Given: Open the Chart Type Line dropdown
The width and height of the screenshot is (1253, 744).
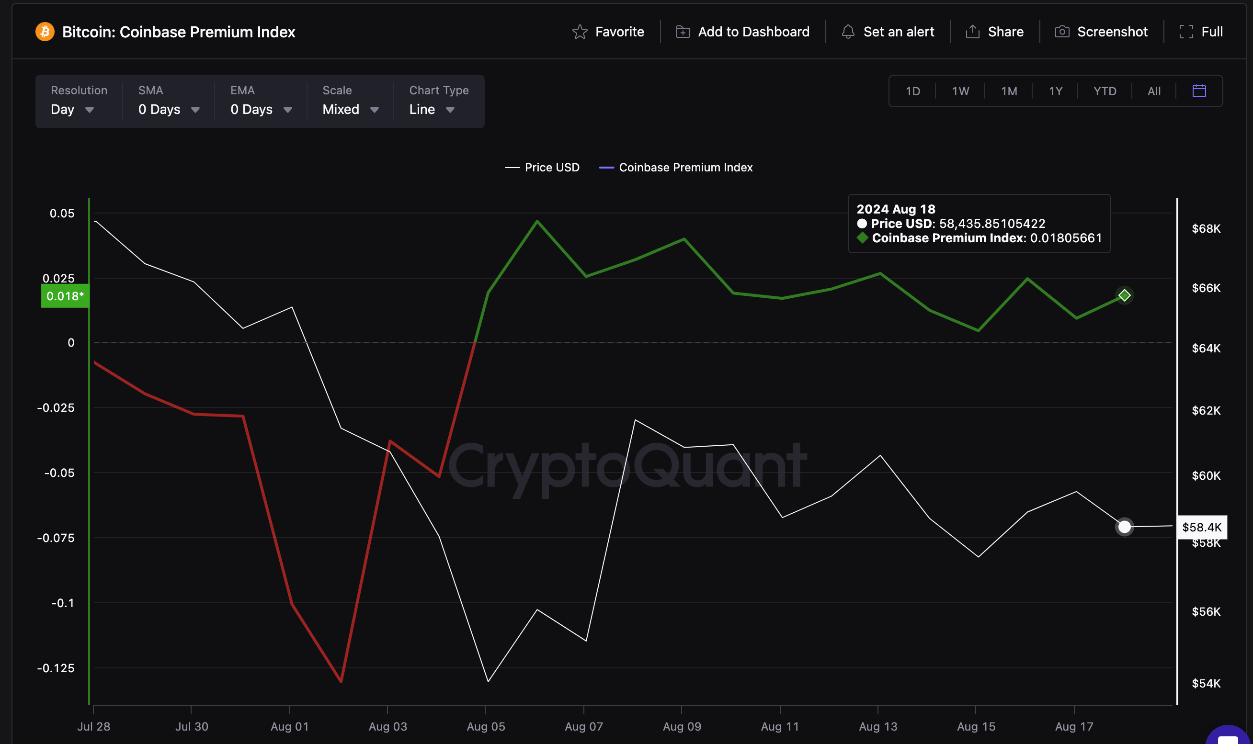Looking at the screenshot, I should [x=439, y=101].
